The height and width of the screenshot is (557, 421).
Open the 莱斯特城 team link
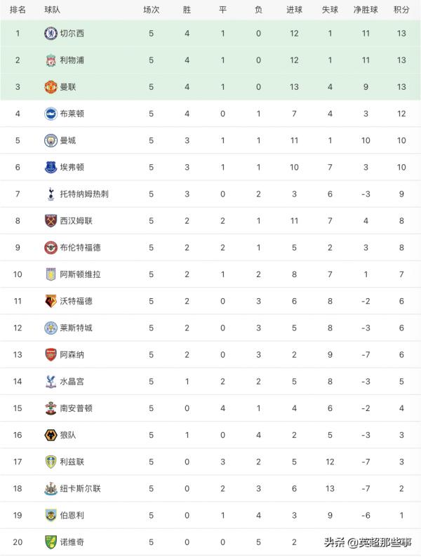coord(76,328)
